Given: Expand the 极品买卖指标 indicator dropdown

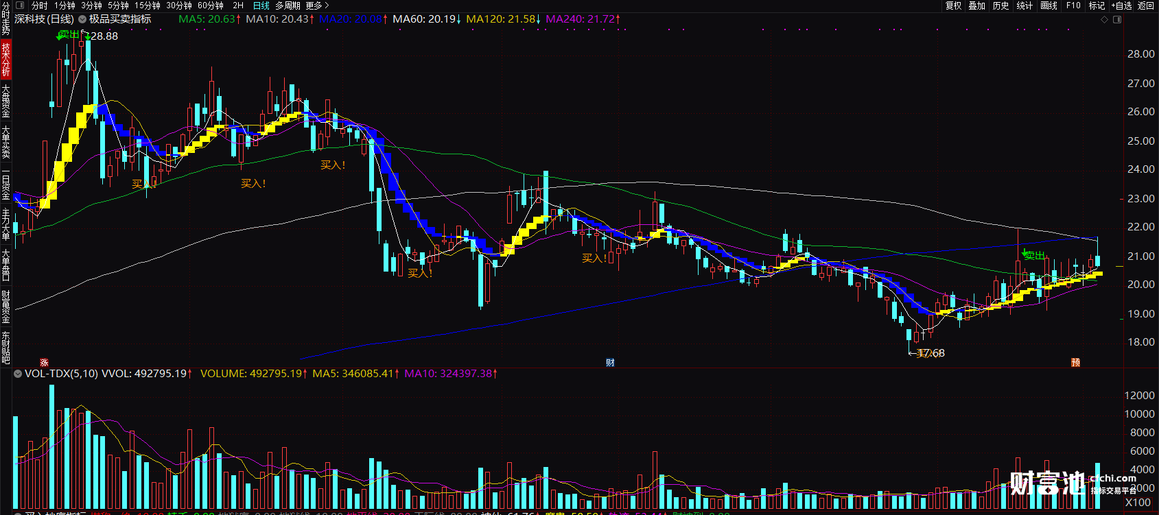Looking at the screenshot, I should tap(83, 19).
